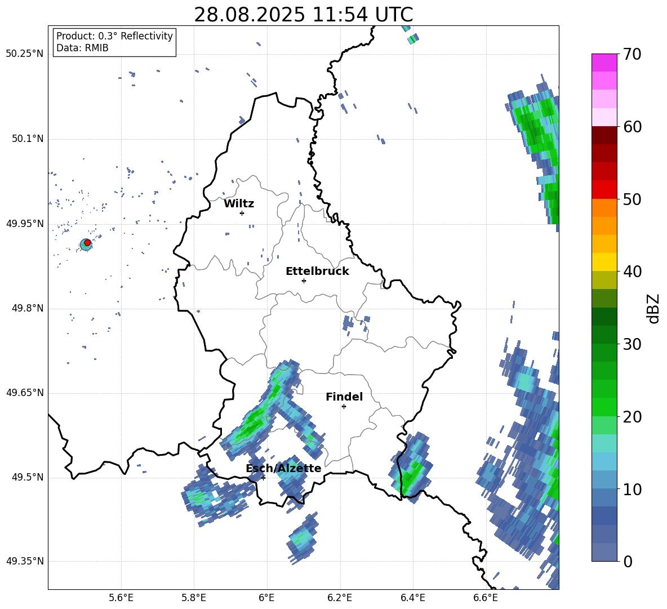Click the 6.2°E longitude label

[x=340, y=598]
